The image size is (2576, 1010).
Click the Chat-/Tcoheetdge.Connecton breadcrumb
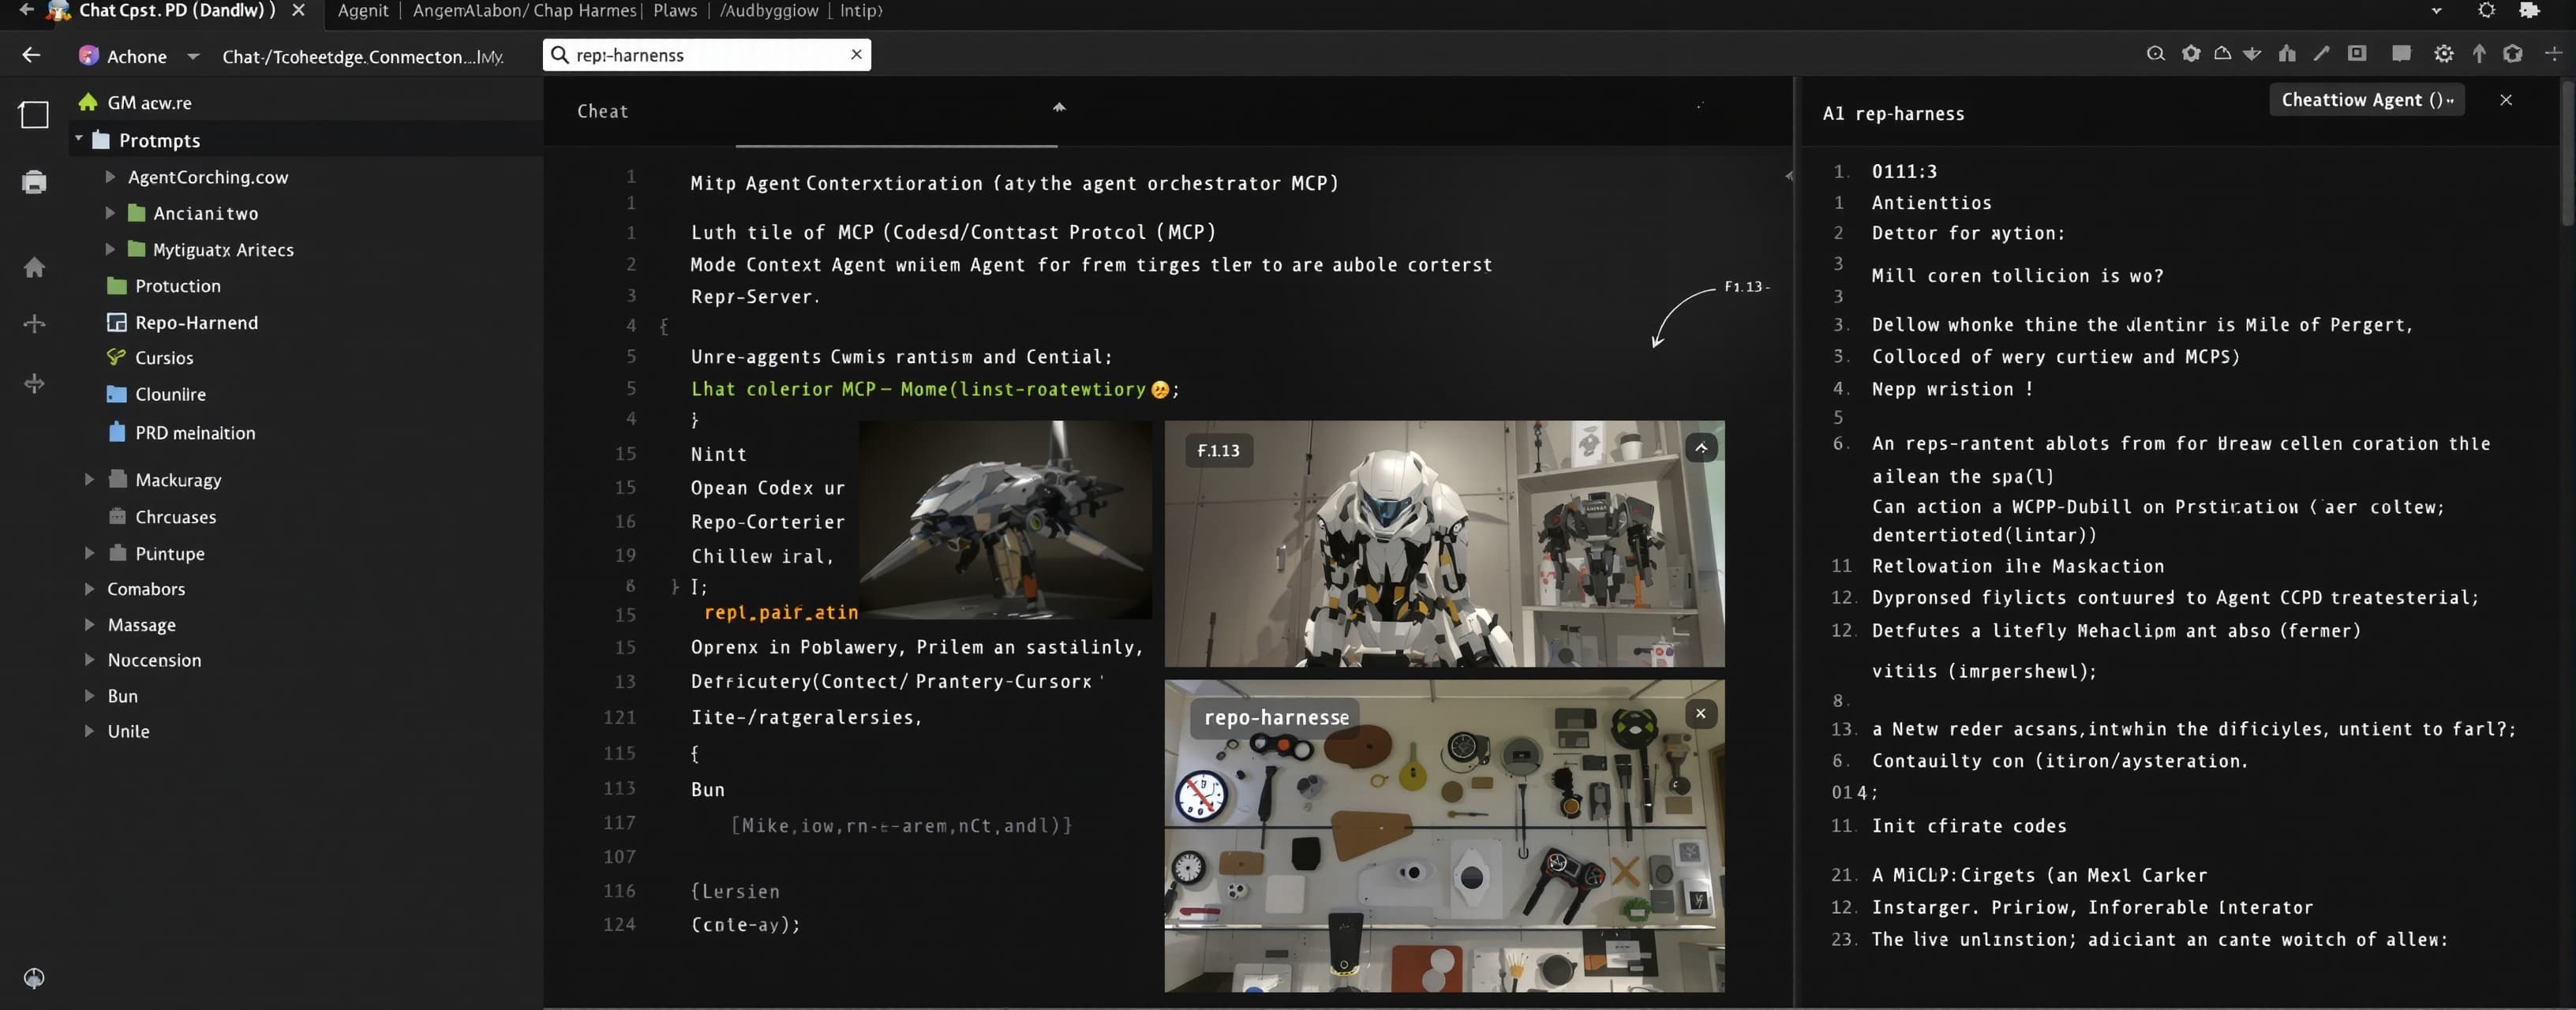(x=362, y=57)
